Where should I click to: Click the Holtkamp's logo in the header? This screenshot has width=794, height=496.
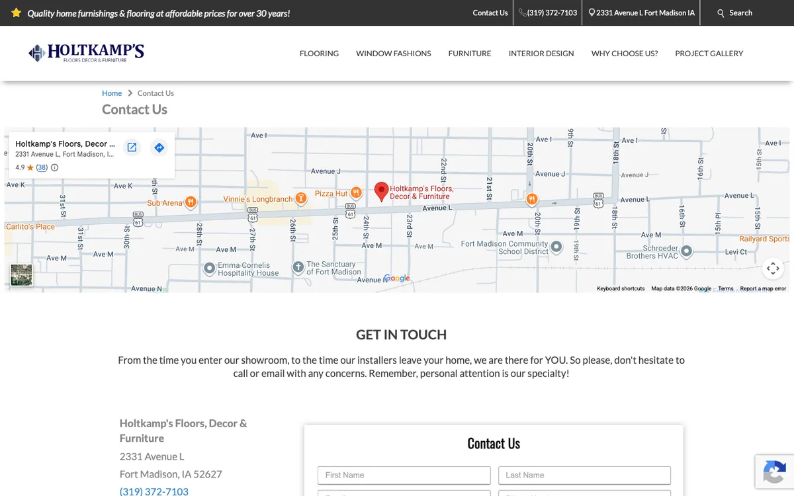point(86,53)
